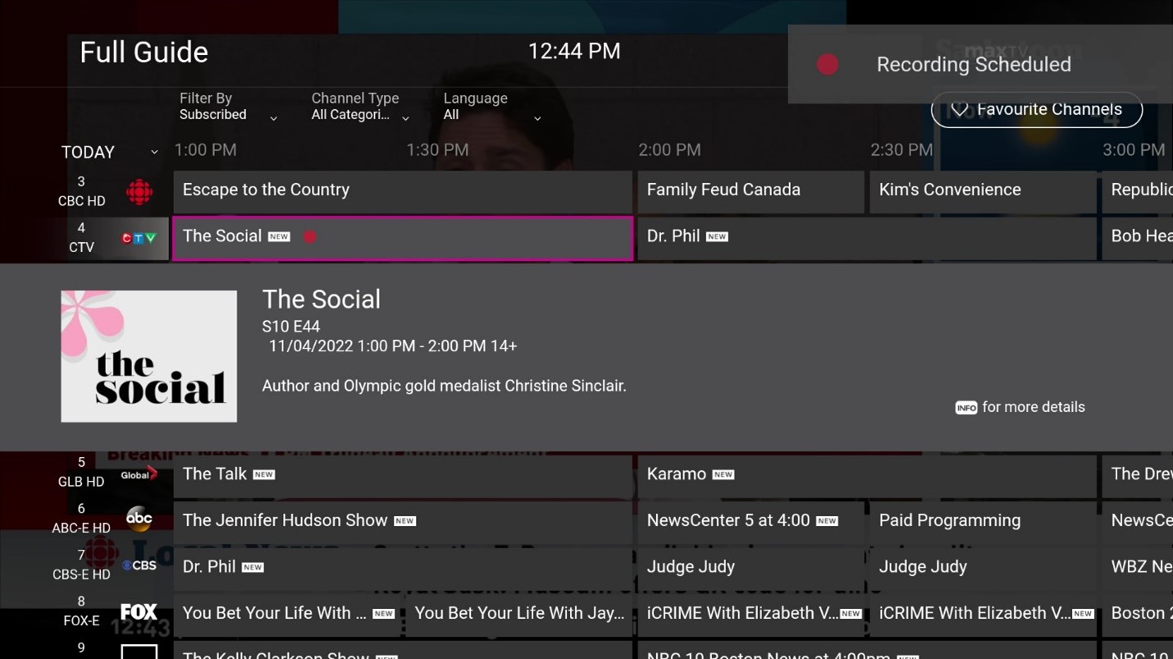This screenshot has height=659, width=1173.
Task: Click the FOX channel logo
Action: [139, 611]
